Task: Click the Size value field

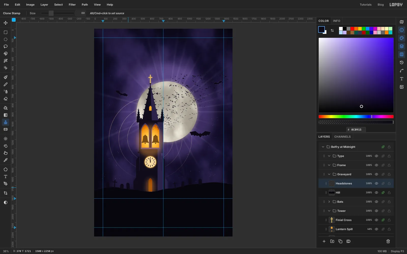Action: tap(81, 13)
